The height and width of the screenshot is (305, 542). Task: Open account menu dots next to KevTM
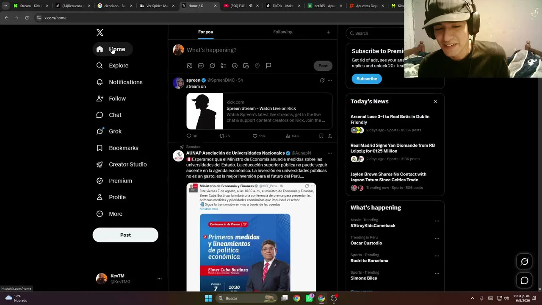[160, 279]
